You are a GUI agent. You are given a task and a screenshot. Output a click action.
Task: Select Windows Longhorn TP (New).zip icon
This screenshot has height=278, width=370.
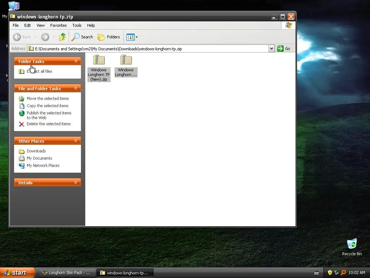99,60
